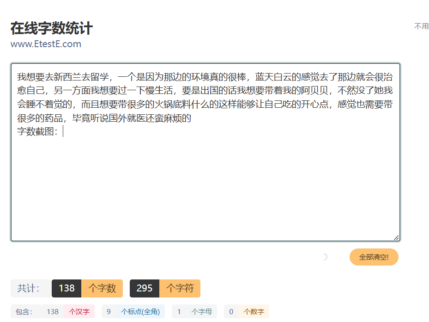
Task: Click the 个字符 label badge
Action: coord(180,288)
